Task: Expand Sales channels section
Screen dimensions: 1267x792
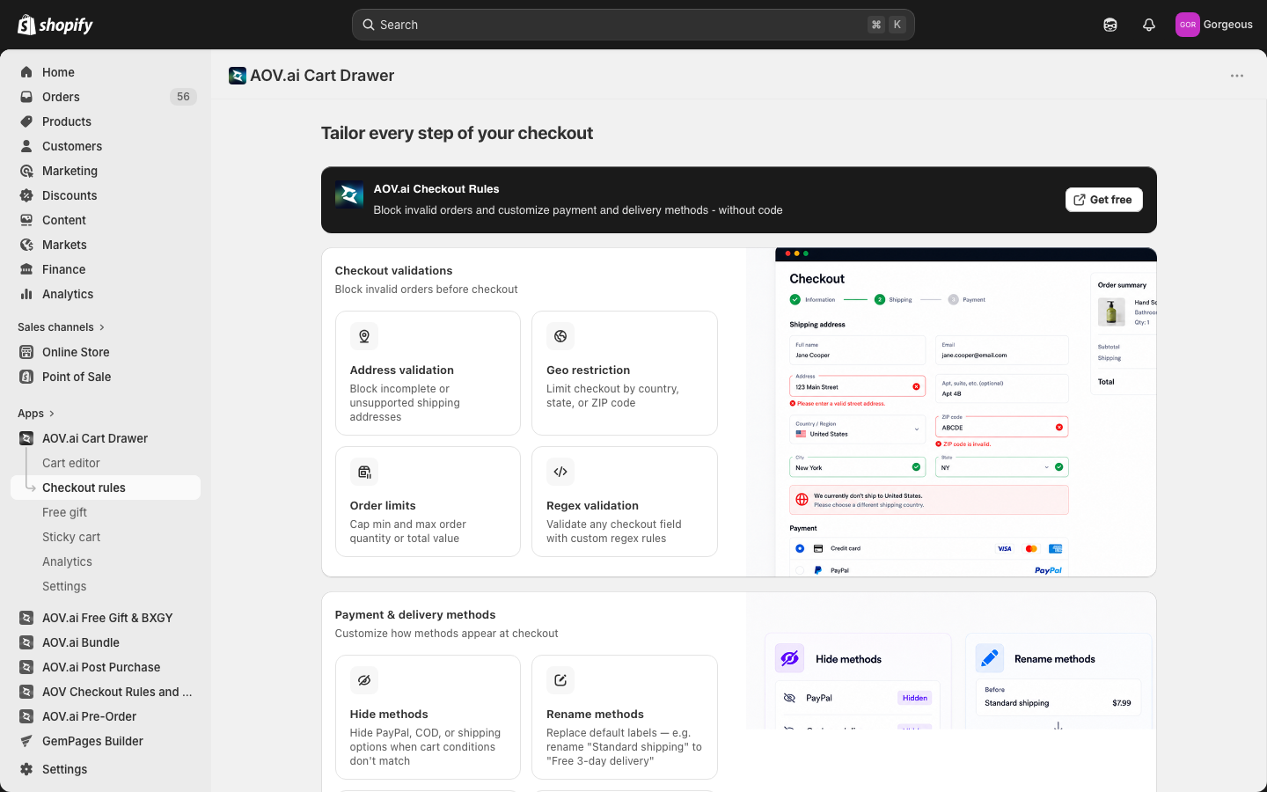Action: coord(62,327)
